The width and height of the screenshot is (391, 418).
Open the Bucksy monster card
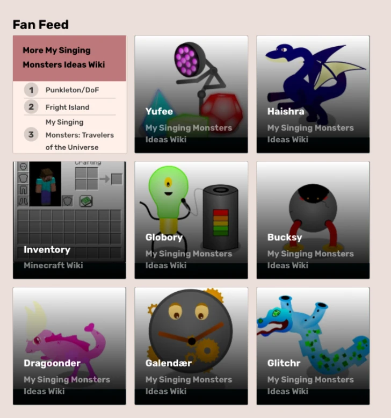pyautogui.click(x=313, y=220)
